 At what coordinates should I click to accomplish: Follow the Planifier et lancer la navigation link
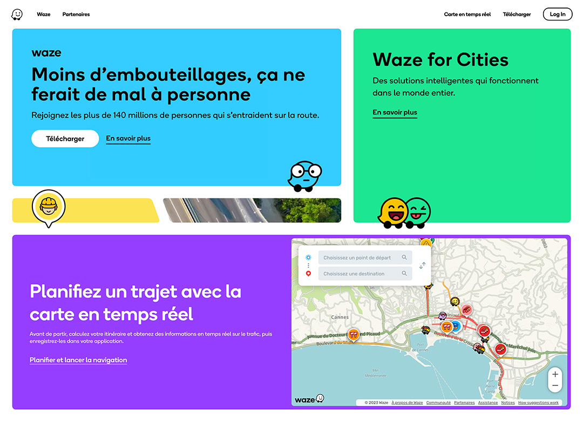78,360
